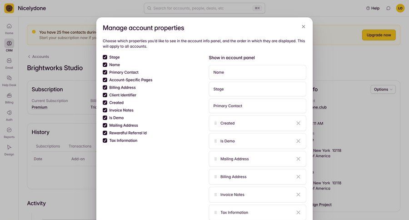
Task: Click the Stage item in account panel
Action: tap(257, 89)
